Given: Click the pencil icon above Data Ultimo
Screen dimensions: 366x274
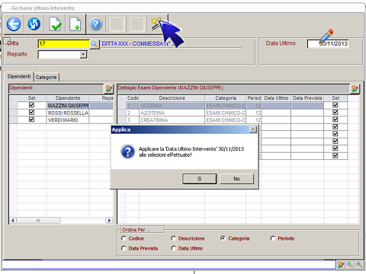Looking at the screenshot, I should (x=326, y=36).
